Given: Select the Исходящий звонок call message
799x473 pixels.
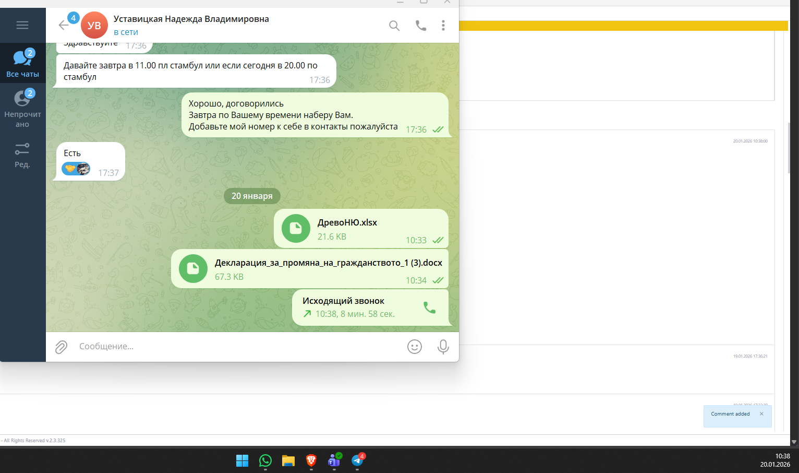Looking at the screenshot, I should (x=370, y=308).
